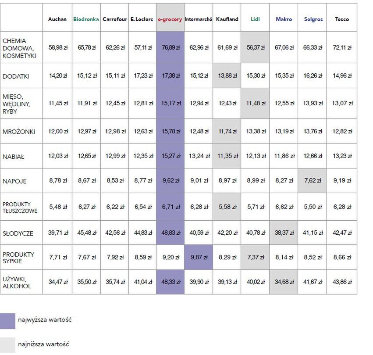373x355 pixels.
Task: Click the 15,17 zł e-grocery cell
Action: click(171, 104)
